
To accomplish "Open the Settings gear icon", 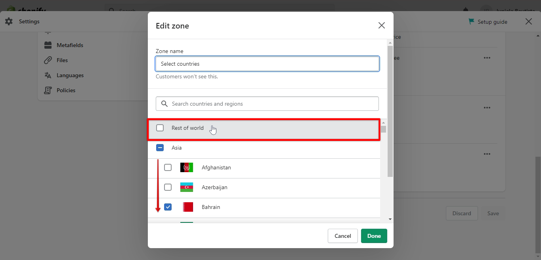I will pos(9,21).
